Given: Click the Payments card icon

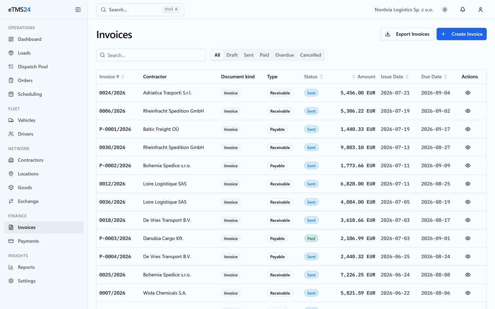Looking at the screenshot, I should [11, 241].
